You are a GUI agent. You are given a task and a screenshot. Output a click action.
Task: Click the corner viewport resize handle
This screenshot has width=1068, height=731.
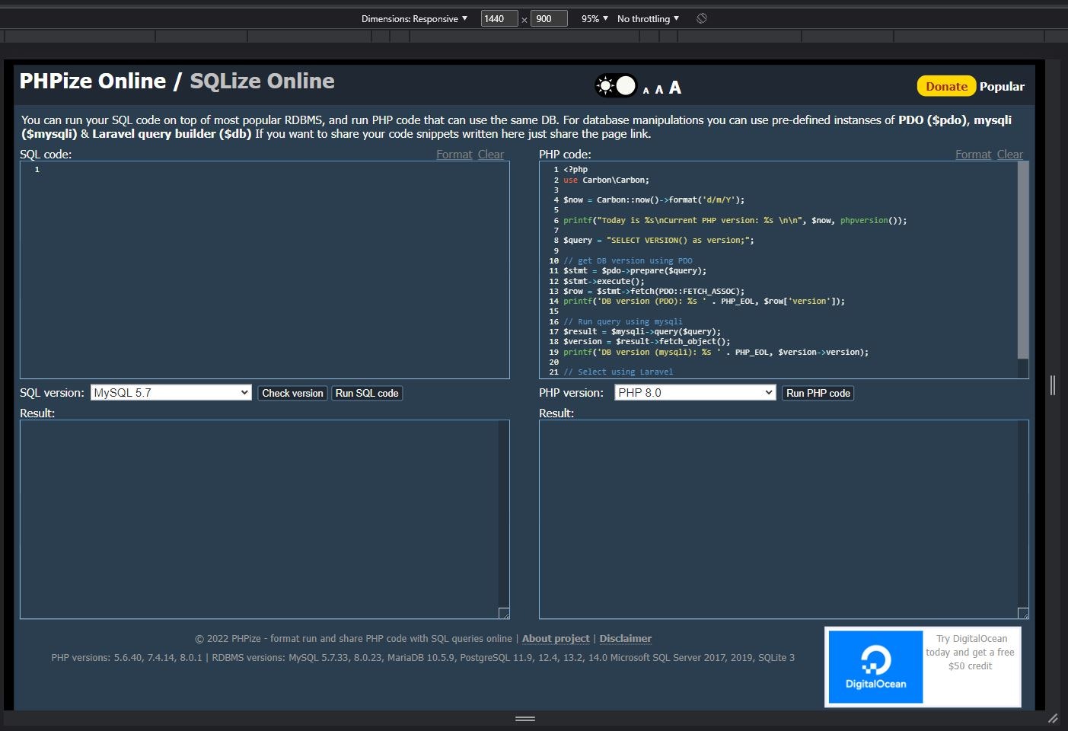pos(1053,718)
